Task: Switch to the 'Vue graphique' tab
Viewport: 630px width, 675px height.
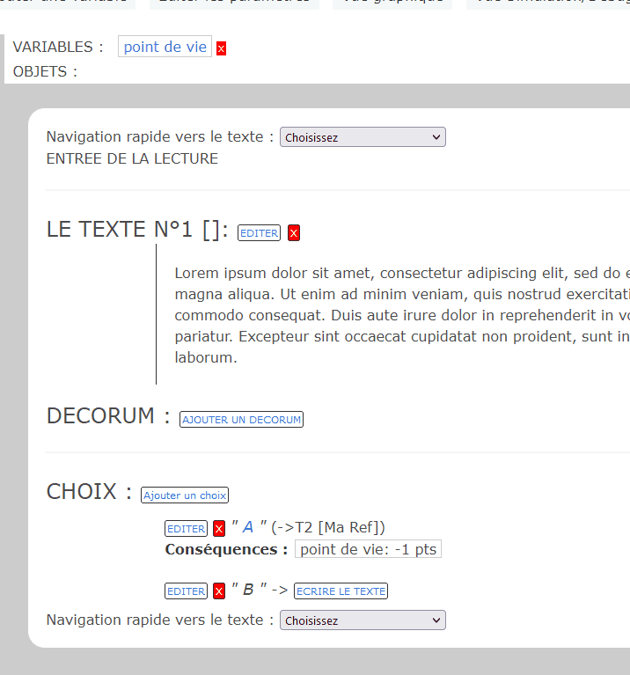Action: (x=392, y=3)
